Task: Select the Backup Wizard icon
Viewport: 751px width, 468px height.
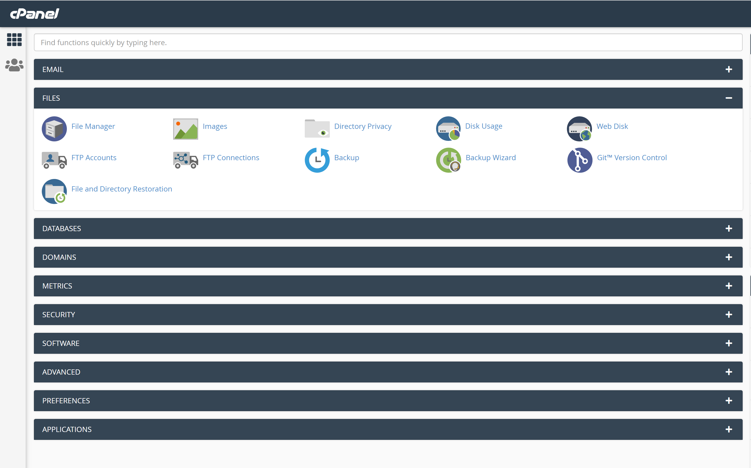Action: [x=448, y=160]
